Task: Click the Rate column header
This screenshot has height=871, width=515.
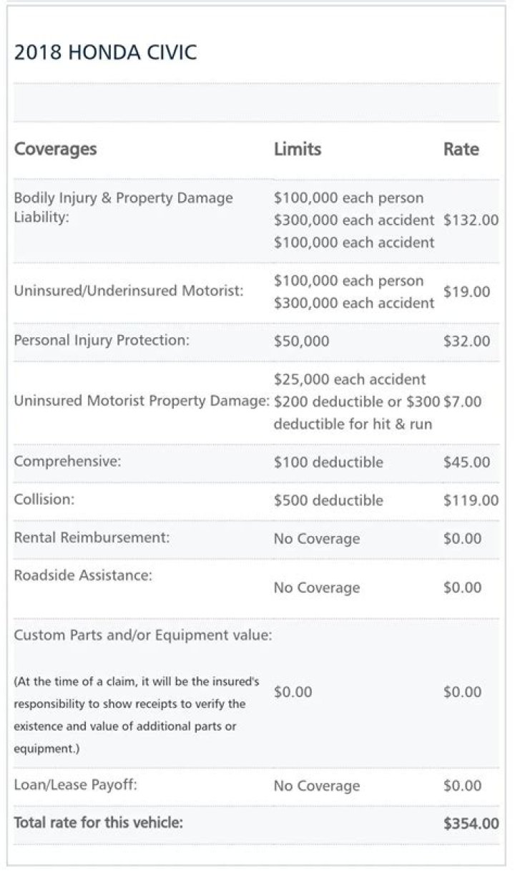Action: (x=461, y=150)
